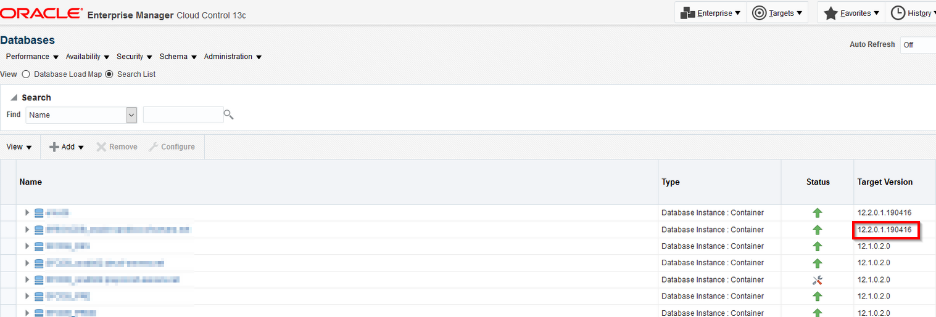Open the Targets bullseye icon menu
The height and width of the screenshot is (317, 936).
760,13
